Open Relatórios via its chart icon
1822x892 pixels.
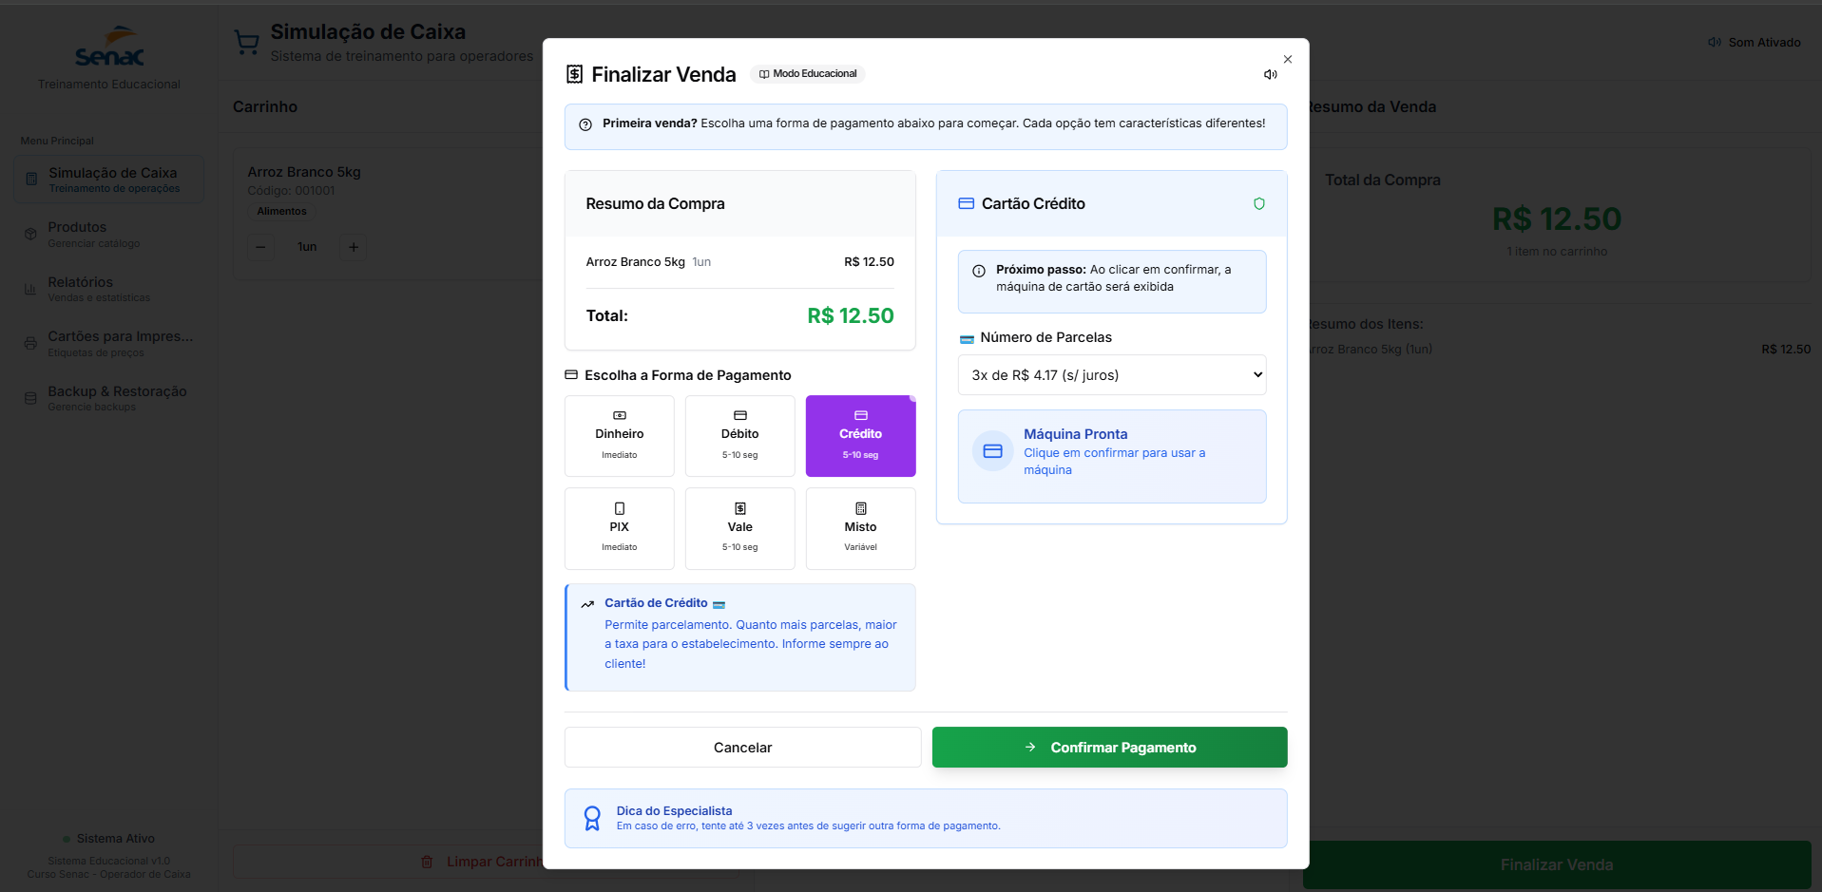29,288
